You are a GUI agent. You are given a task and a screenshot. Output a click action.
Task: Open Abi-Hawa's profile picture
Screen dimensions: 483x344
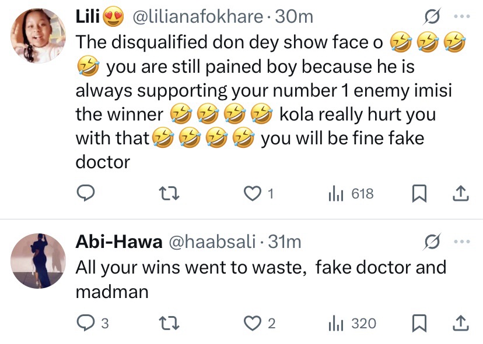coord(38,261)
